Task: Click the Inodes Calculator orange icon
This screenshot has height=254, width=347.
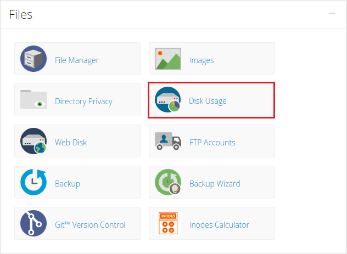Action: (x=168, y=224)
